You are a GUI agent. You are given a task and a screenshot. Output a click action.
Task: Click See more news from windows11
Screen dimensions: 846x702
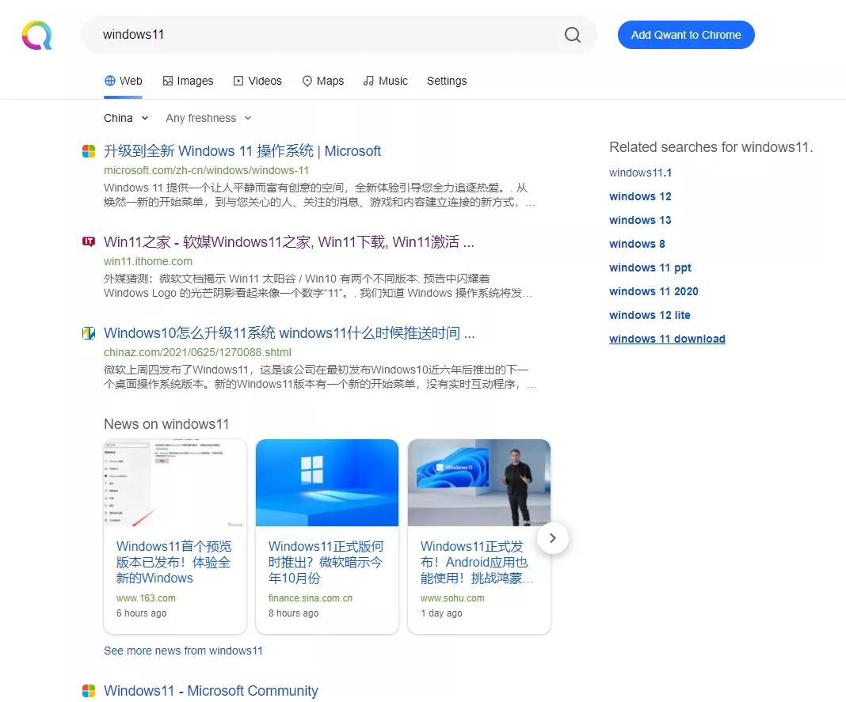[x=183, y=651]
